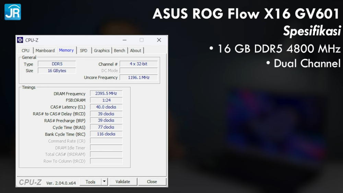
Task: Click the Tools button
Action: (x=90, y=182)
